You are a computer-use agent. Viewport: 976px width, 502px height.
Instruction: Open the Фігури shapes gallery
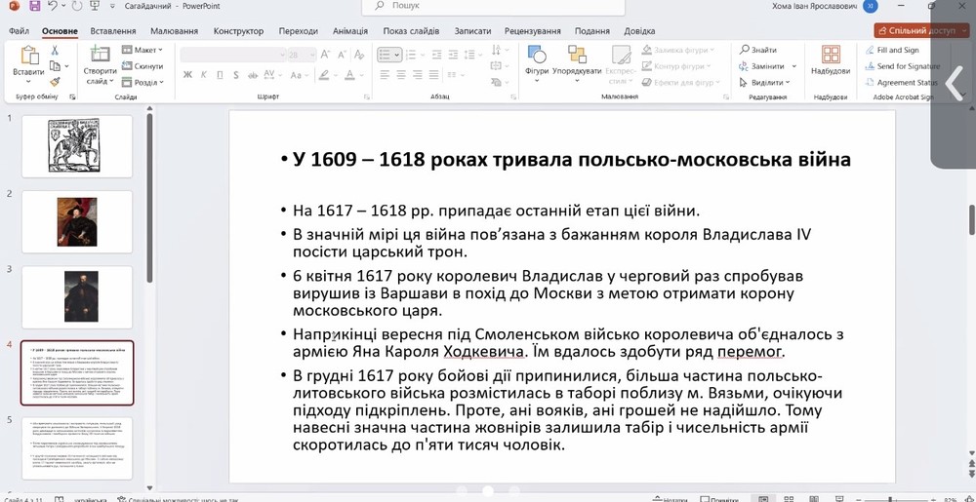(537, 58)
